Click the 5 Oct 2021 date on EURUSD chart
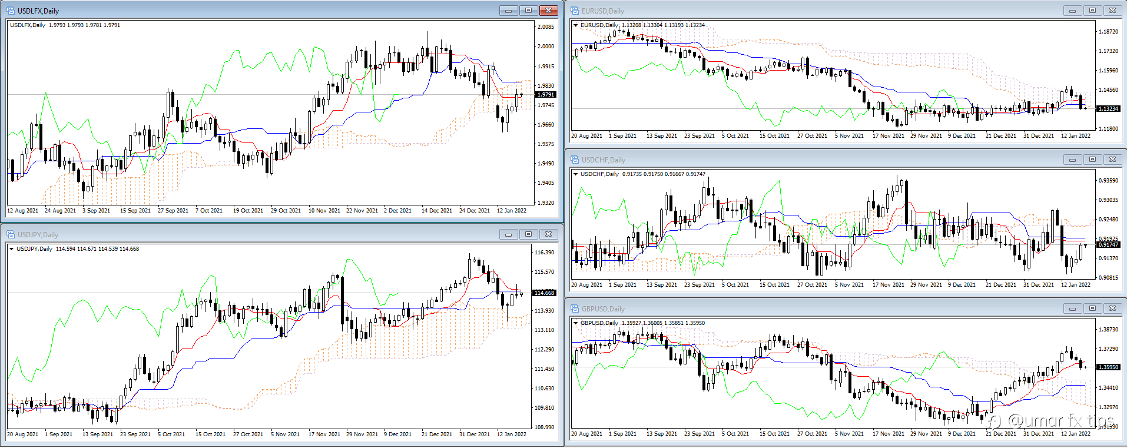The width and height of the screenshot is (1127, 448). pos(735,136)
